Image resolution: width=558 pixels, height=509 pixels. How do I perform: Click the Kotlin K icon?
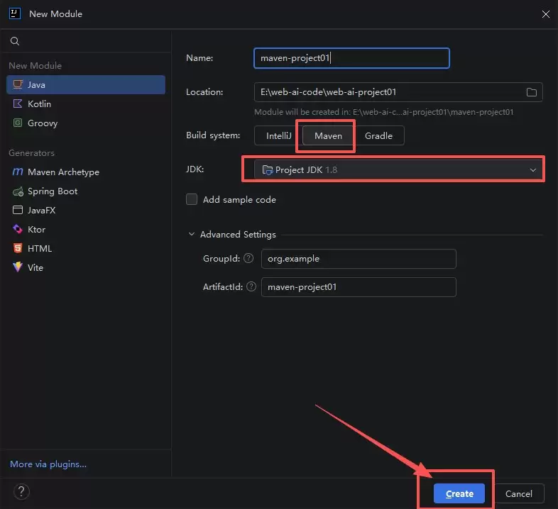[18, 104]
